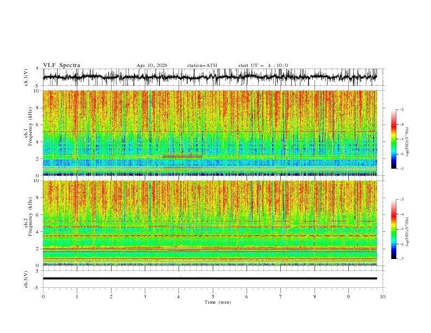This screenshot has width=431, height=333.
Task: Click time axis tick label "7"
Action: [281, 297]
